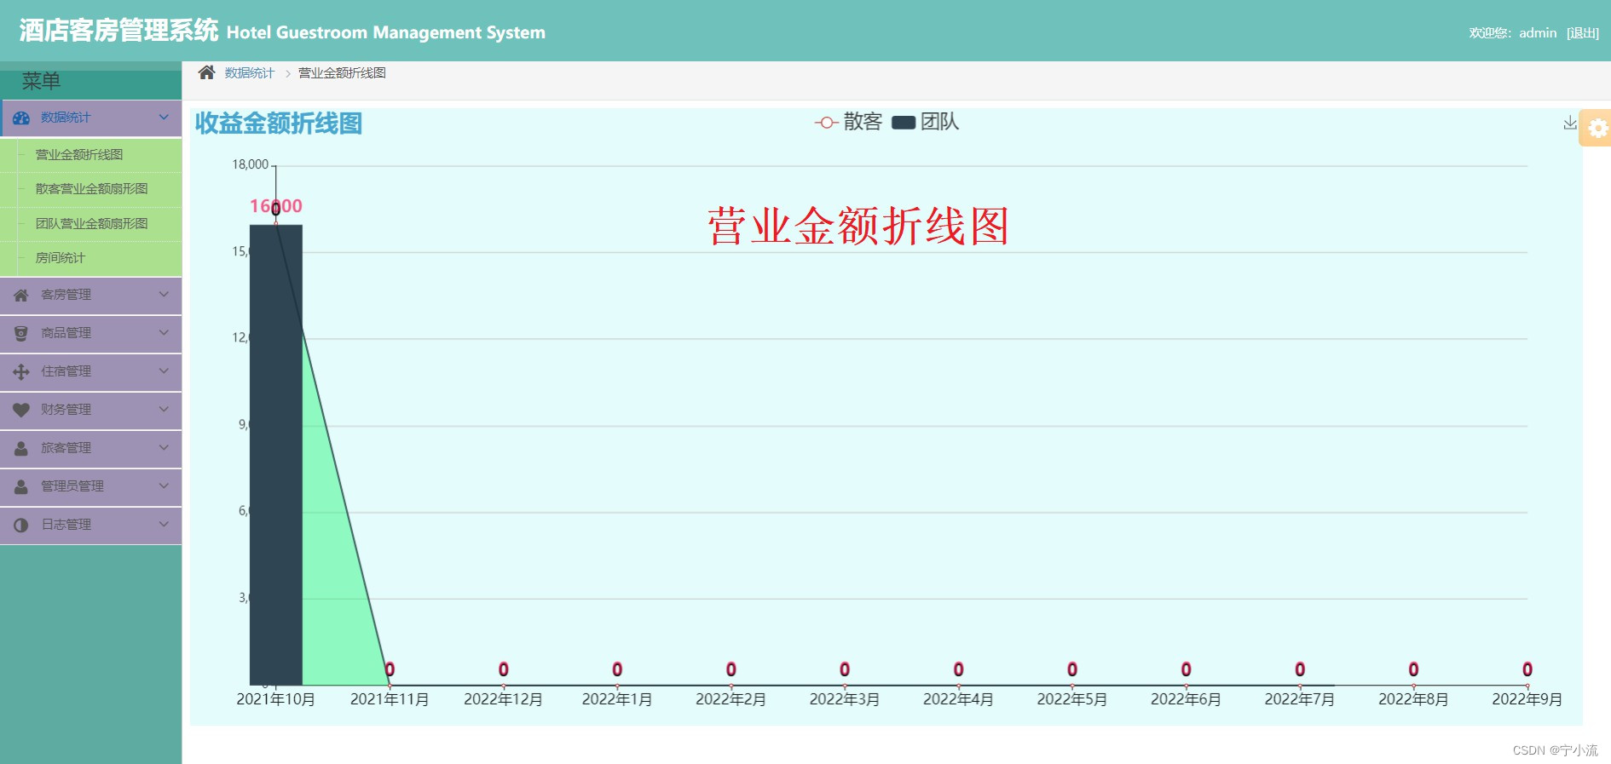1611x764 pixels.
Task: Click the arrows icon beside 住宿管理
Action: pyautogui.click(x=21, y=371)
